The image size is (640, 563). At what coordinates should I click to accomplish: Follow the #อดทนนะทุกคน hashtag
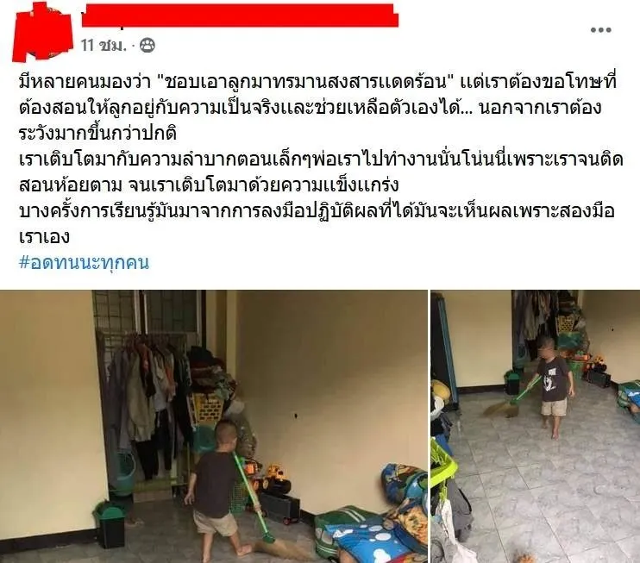tap(84, 263)
